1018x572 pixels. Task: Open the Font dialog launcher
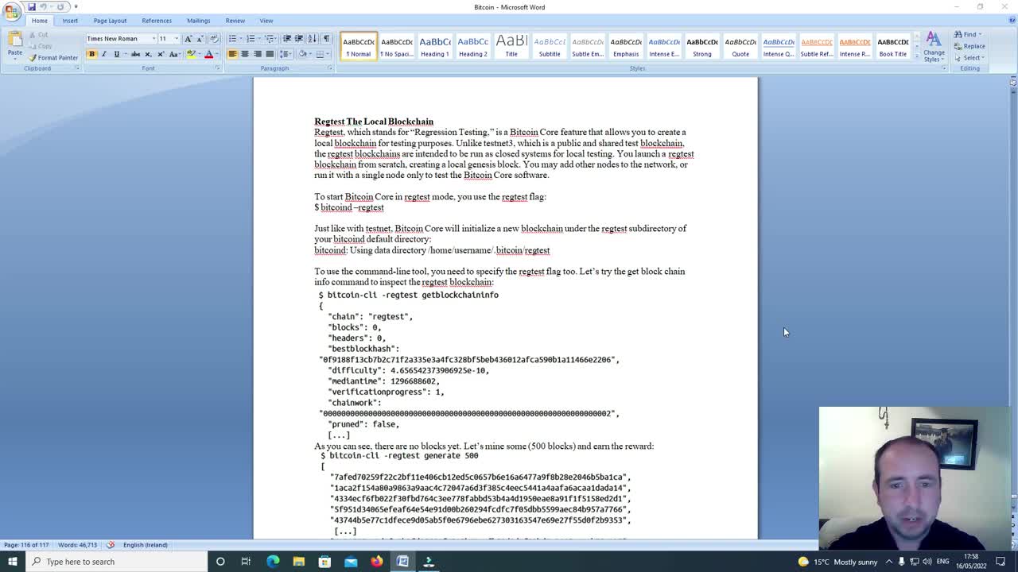pos(217,68)
